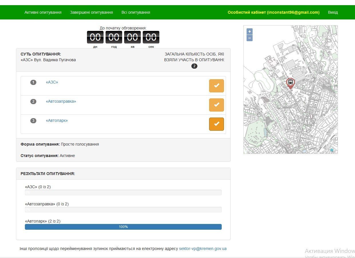Screen dimensions: 355x258
Task: Click the number 2 badge beside «Автозаправка»
Action: pos(33,102)
